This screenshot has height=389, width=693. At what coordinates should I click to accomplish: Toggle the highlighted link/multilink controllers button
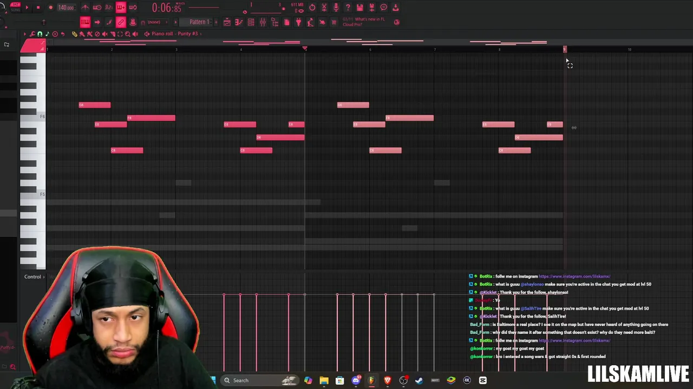[x=121, y=22]
